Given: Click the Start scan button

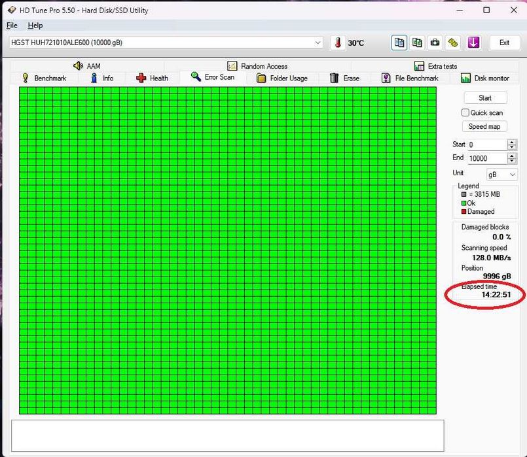Looking at the screenshot, I should pyautogui.click(x=485, y=98).
